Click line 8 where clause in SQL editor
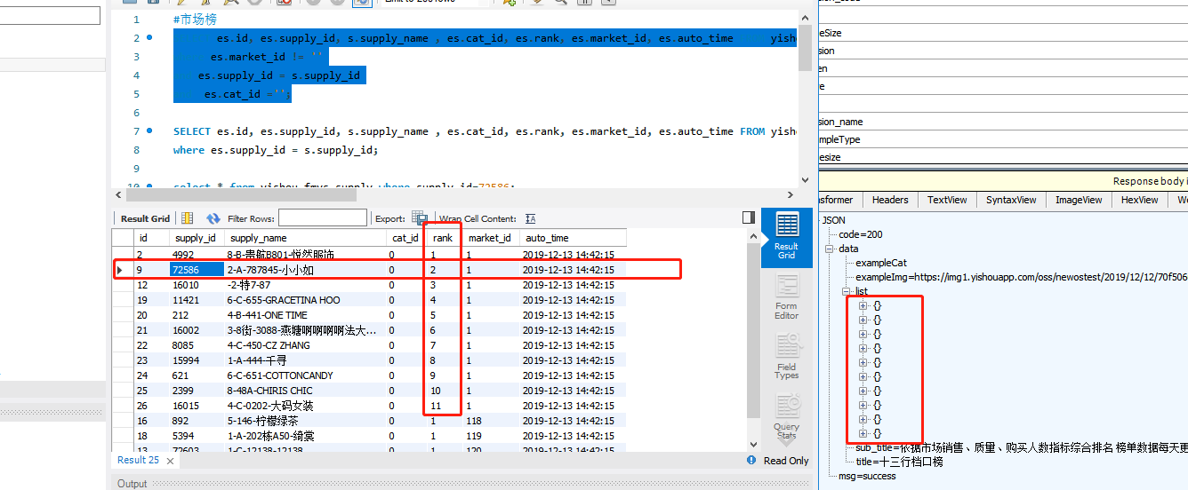 coord(276,150)
